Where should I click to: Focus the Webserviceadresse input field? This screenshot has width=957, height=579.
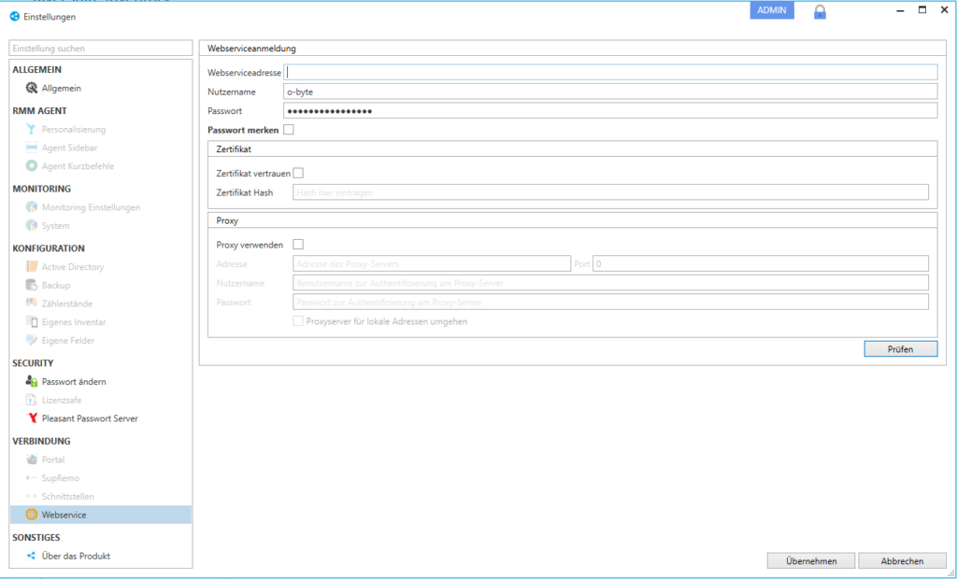tap(609, 72)
